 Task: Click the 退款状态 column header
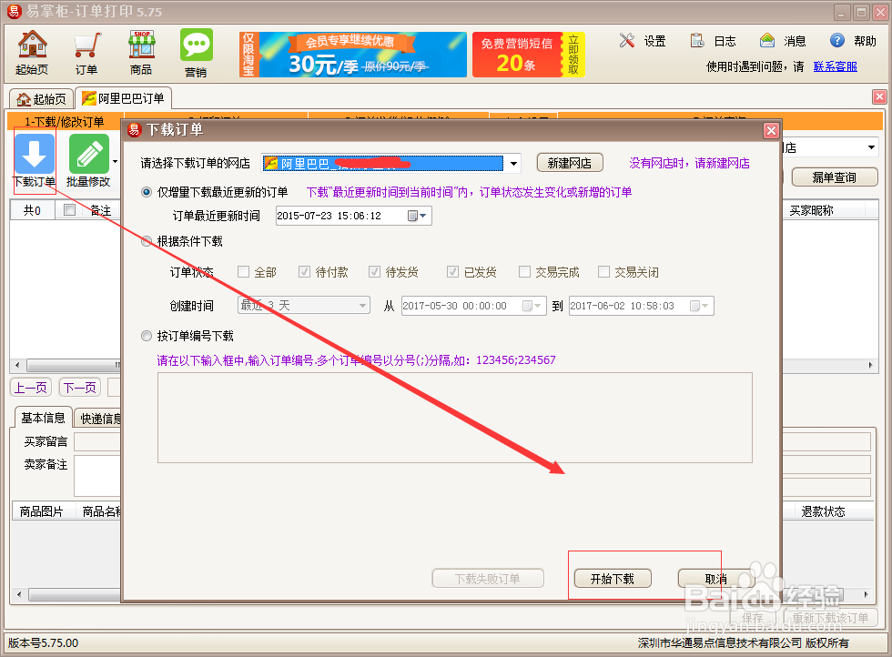[823, 511]
